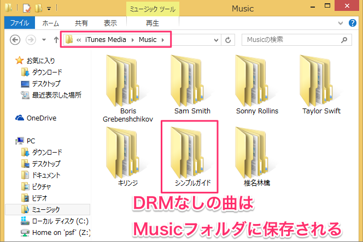Open the シンプルガイド folder

click(x=192, y=157)
